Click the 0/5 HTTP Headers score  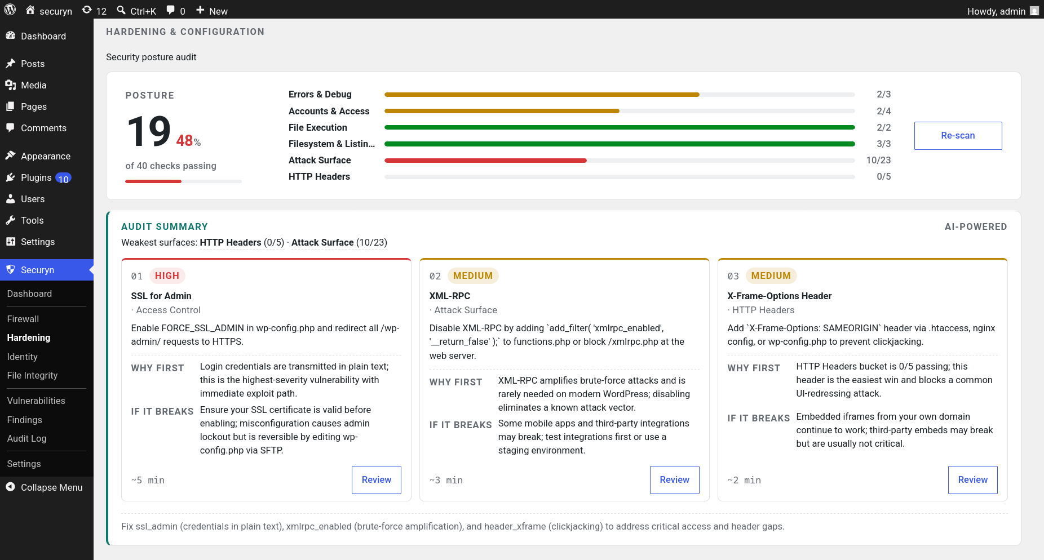(x=884, y=177)
